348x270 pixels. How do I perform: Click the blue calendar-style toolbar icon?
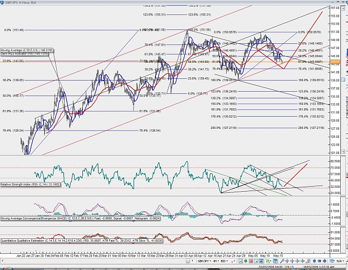coord(276,261)
